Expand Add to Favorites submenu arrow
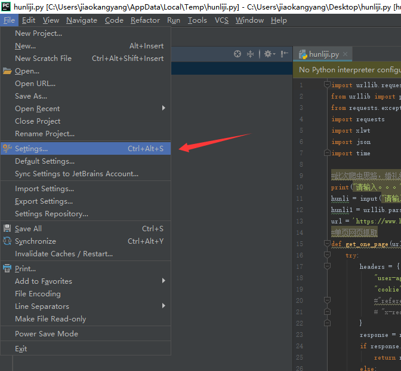 (164, 281)
